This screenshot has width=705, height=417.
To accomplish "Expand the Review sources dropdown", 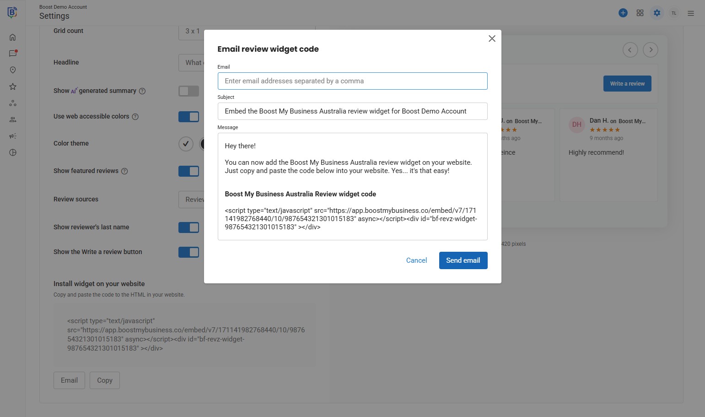I will (191, 200).
